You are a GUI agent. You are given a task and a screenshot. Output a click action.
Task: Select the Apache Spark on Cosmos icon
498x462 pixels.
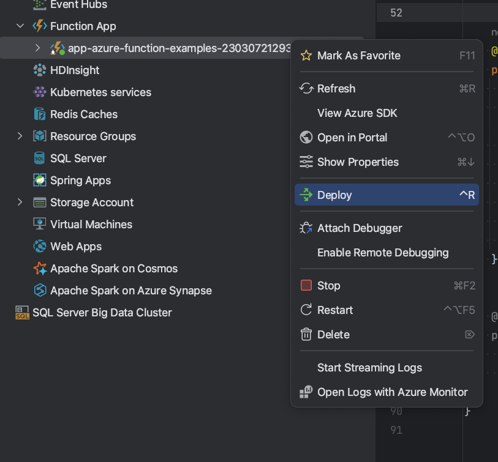[x=39, y=268]
